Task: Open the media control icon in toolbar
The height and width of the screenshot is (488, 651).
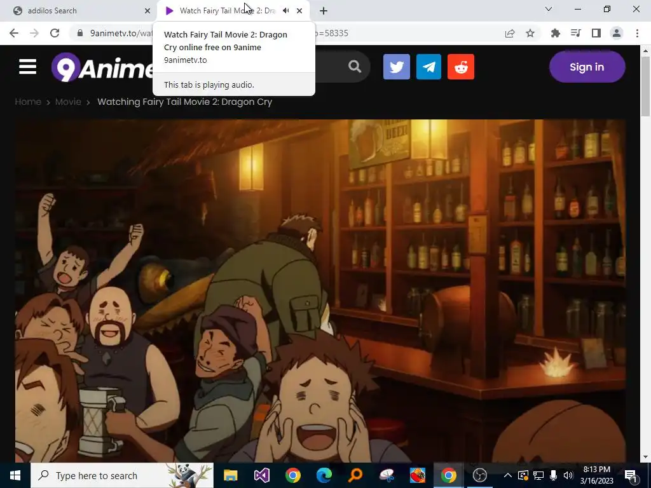Action: point(576,33)
